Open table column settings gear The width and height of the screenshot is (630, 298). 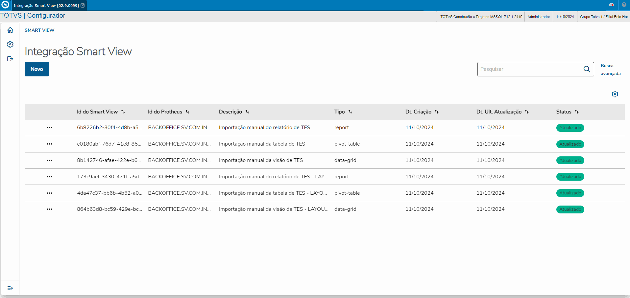[615, 94]
